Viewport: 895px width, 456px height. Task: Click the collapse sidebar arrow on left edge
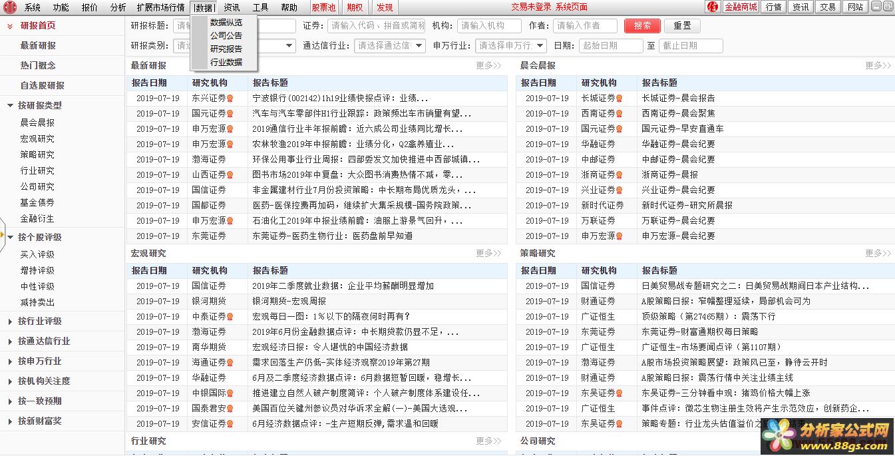click(x=3, y=235)
